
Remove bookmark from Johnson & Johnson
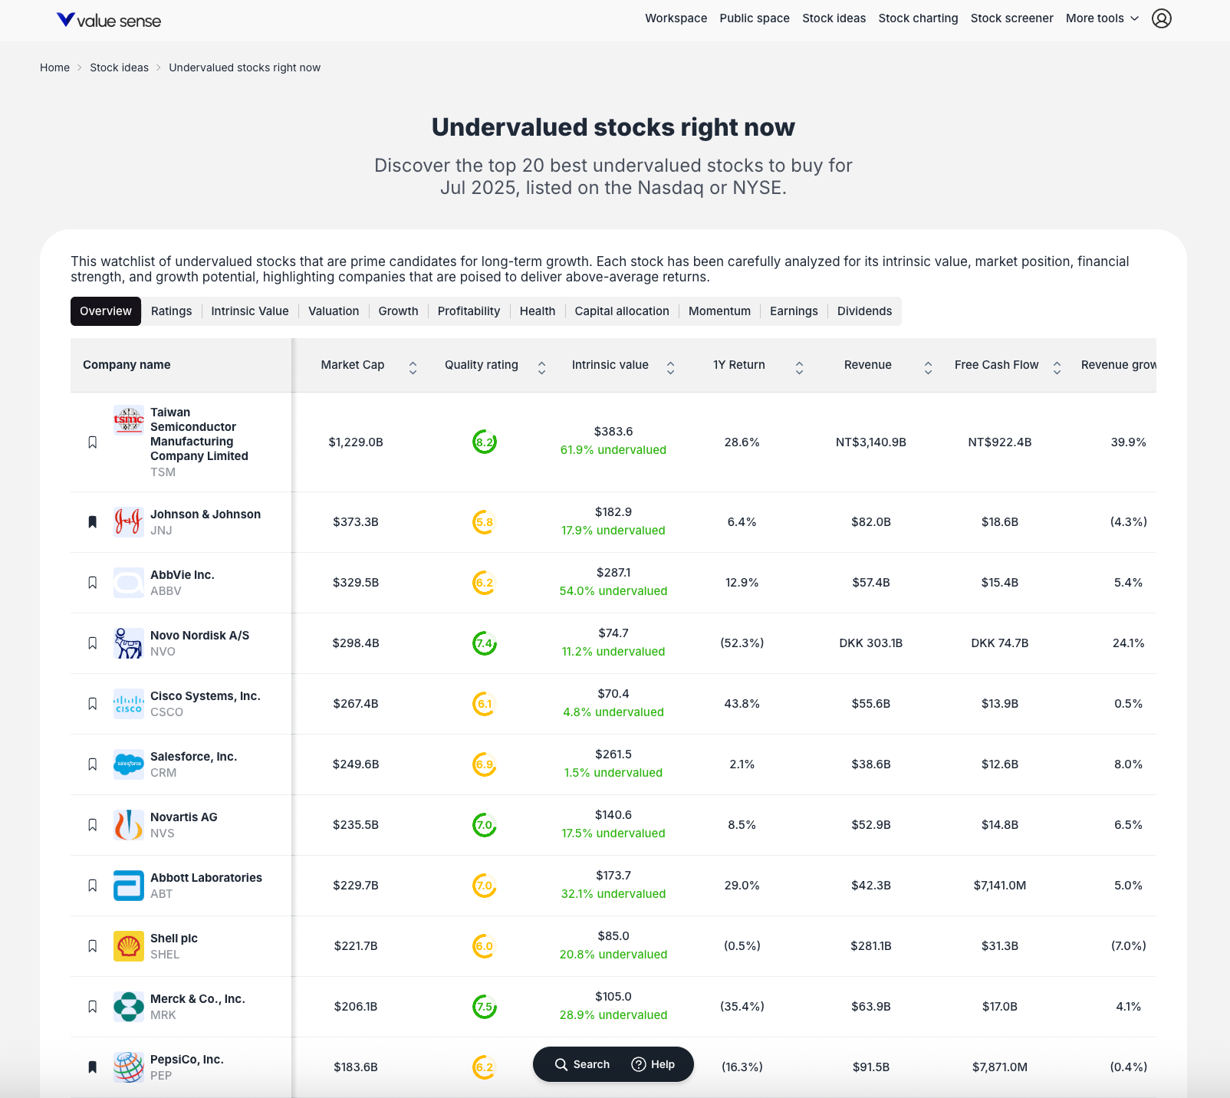pyautogui.click(x=93, y=522)
